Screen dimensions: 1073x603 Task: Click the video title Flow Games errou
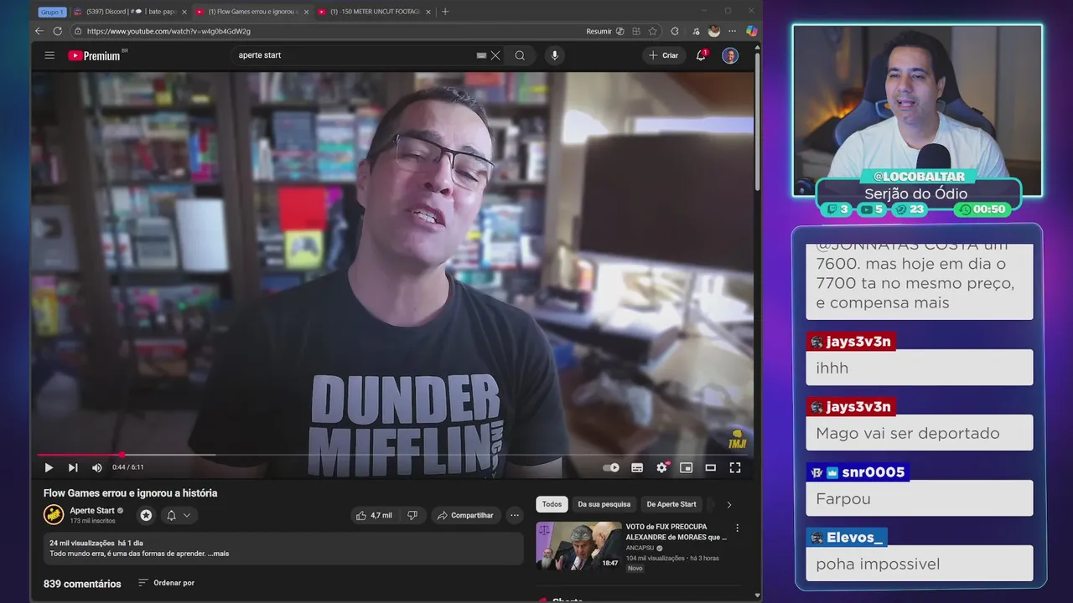click(130, 493)
